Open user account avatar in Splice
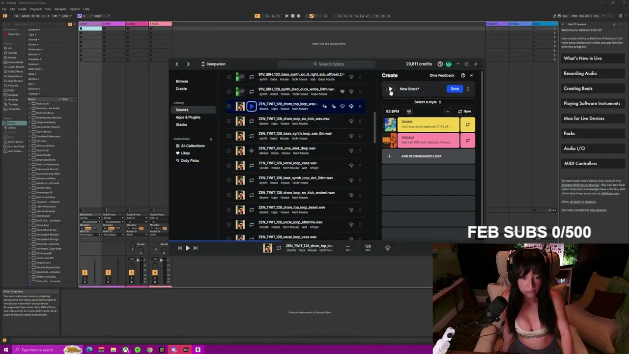Screen dimensions: 629x354 [x=448, y=64]
